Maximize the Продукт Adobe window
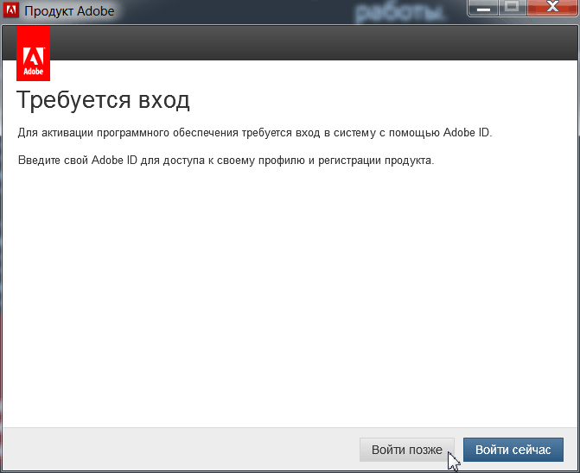This screenshot has height=473, width=580. (512, 8)
